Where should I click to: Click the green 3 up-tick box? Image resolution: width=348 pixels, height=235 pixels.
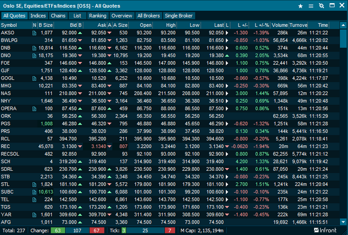click(123, 231)
